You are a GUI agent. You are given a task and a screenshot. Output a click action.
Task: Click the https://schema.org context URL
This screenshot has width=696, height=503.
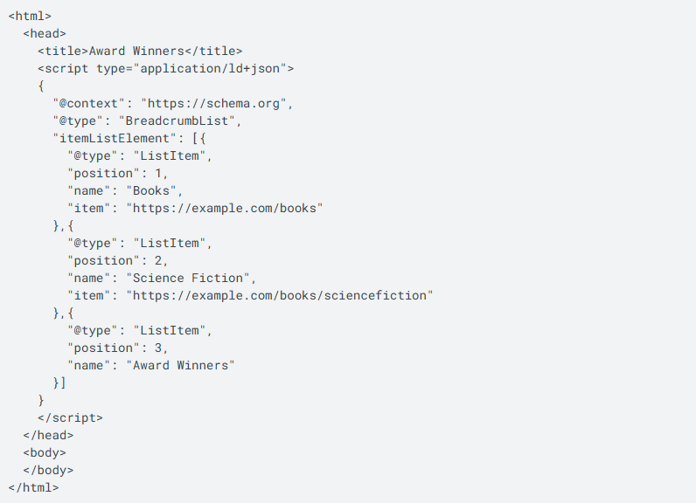click(x=213, y=104)
